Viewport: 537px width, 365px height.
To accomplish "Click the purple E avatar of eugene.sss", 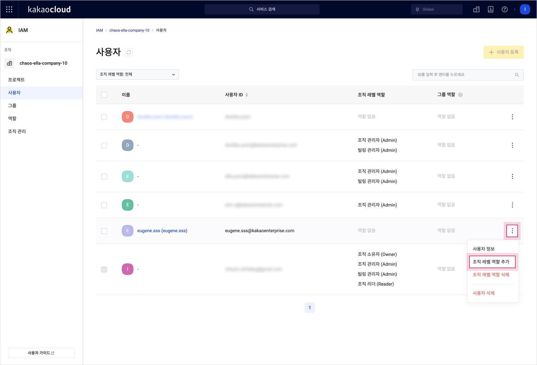I will pyautogui.click(x=128, y=231).
